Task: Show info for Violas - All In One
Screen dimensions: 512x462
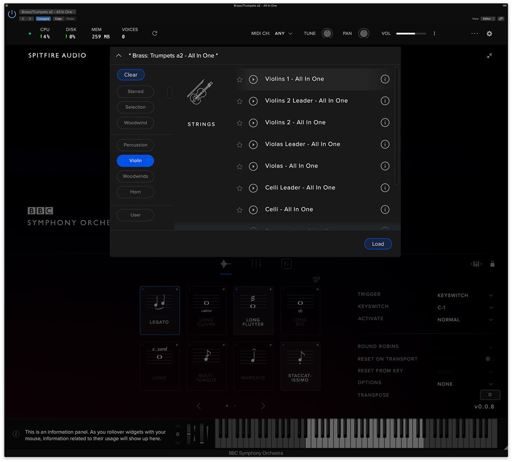Action: coord(385,166)
